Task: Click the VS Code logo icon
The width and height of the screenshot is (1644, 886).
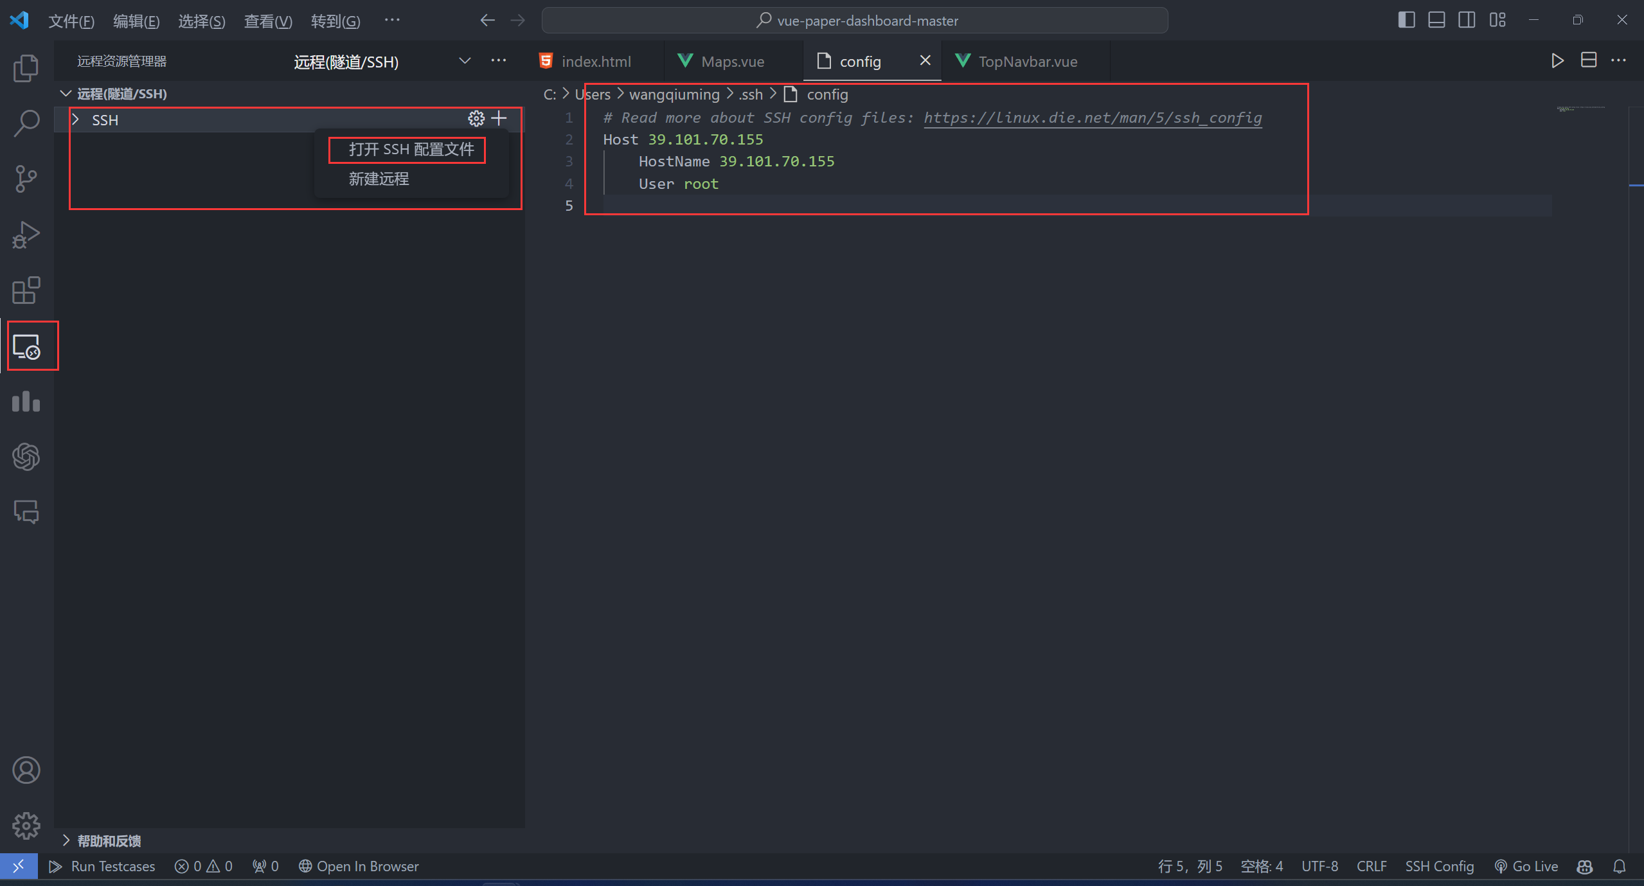Action: tap(19, 20)
